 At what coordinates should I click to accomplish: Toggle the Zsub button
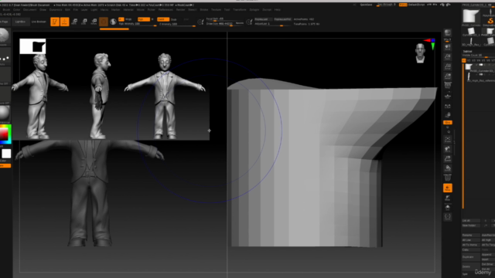click(173, 19)
